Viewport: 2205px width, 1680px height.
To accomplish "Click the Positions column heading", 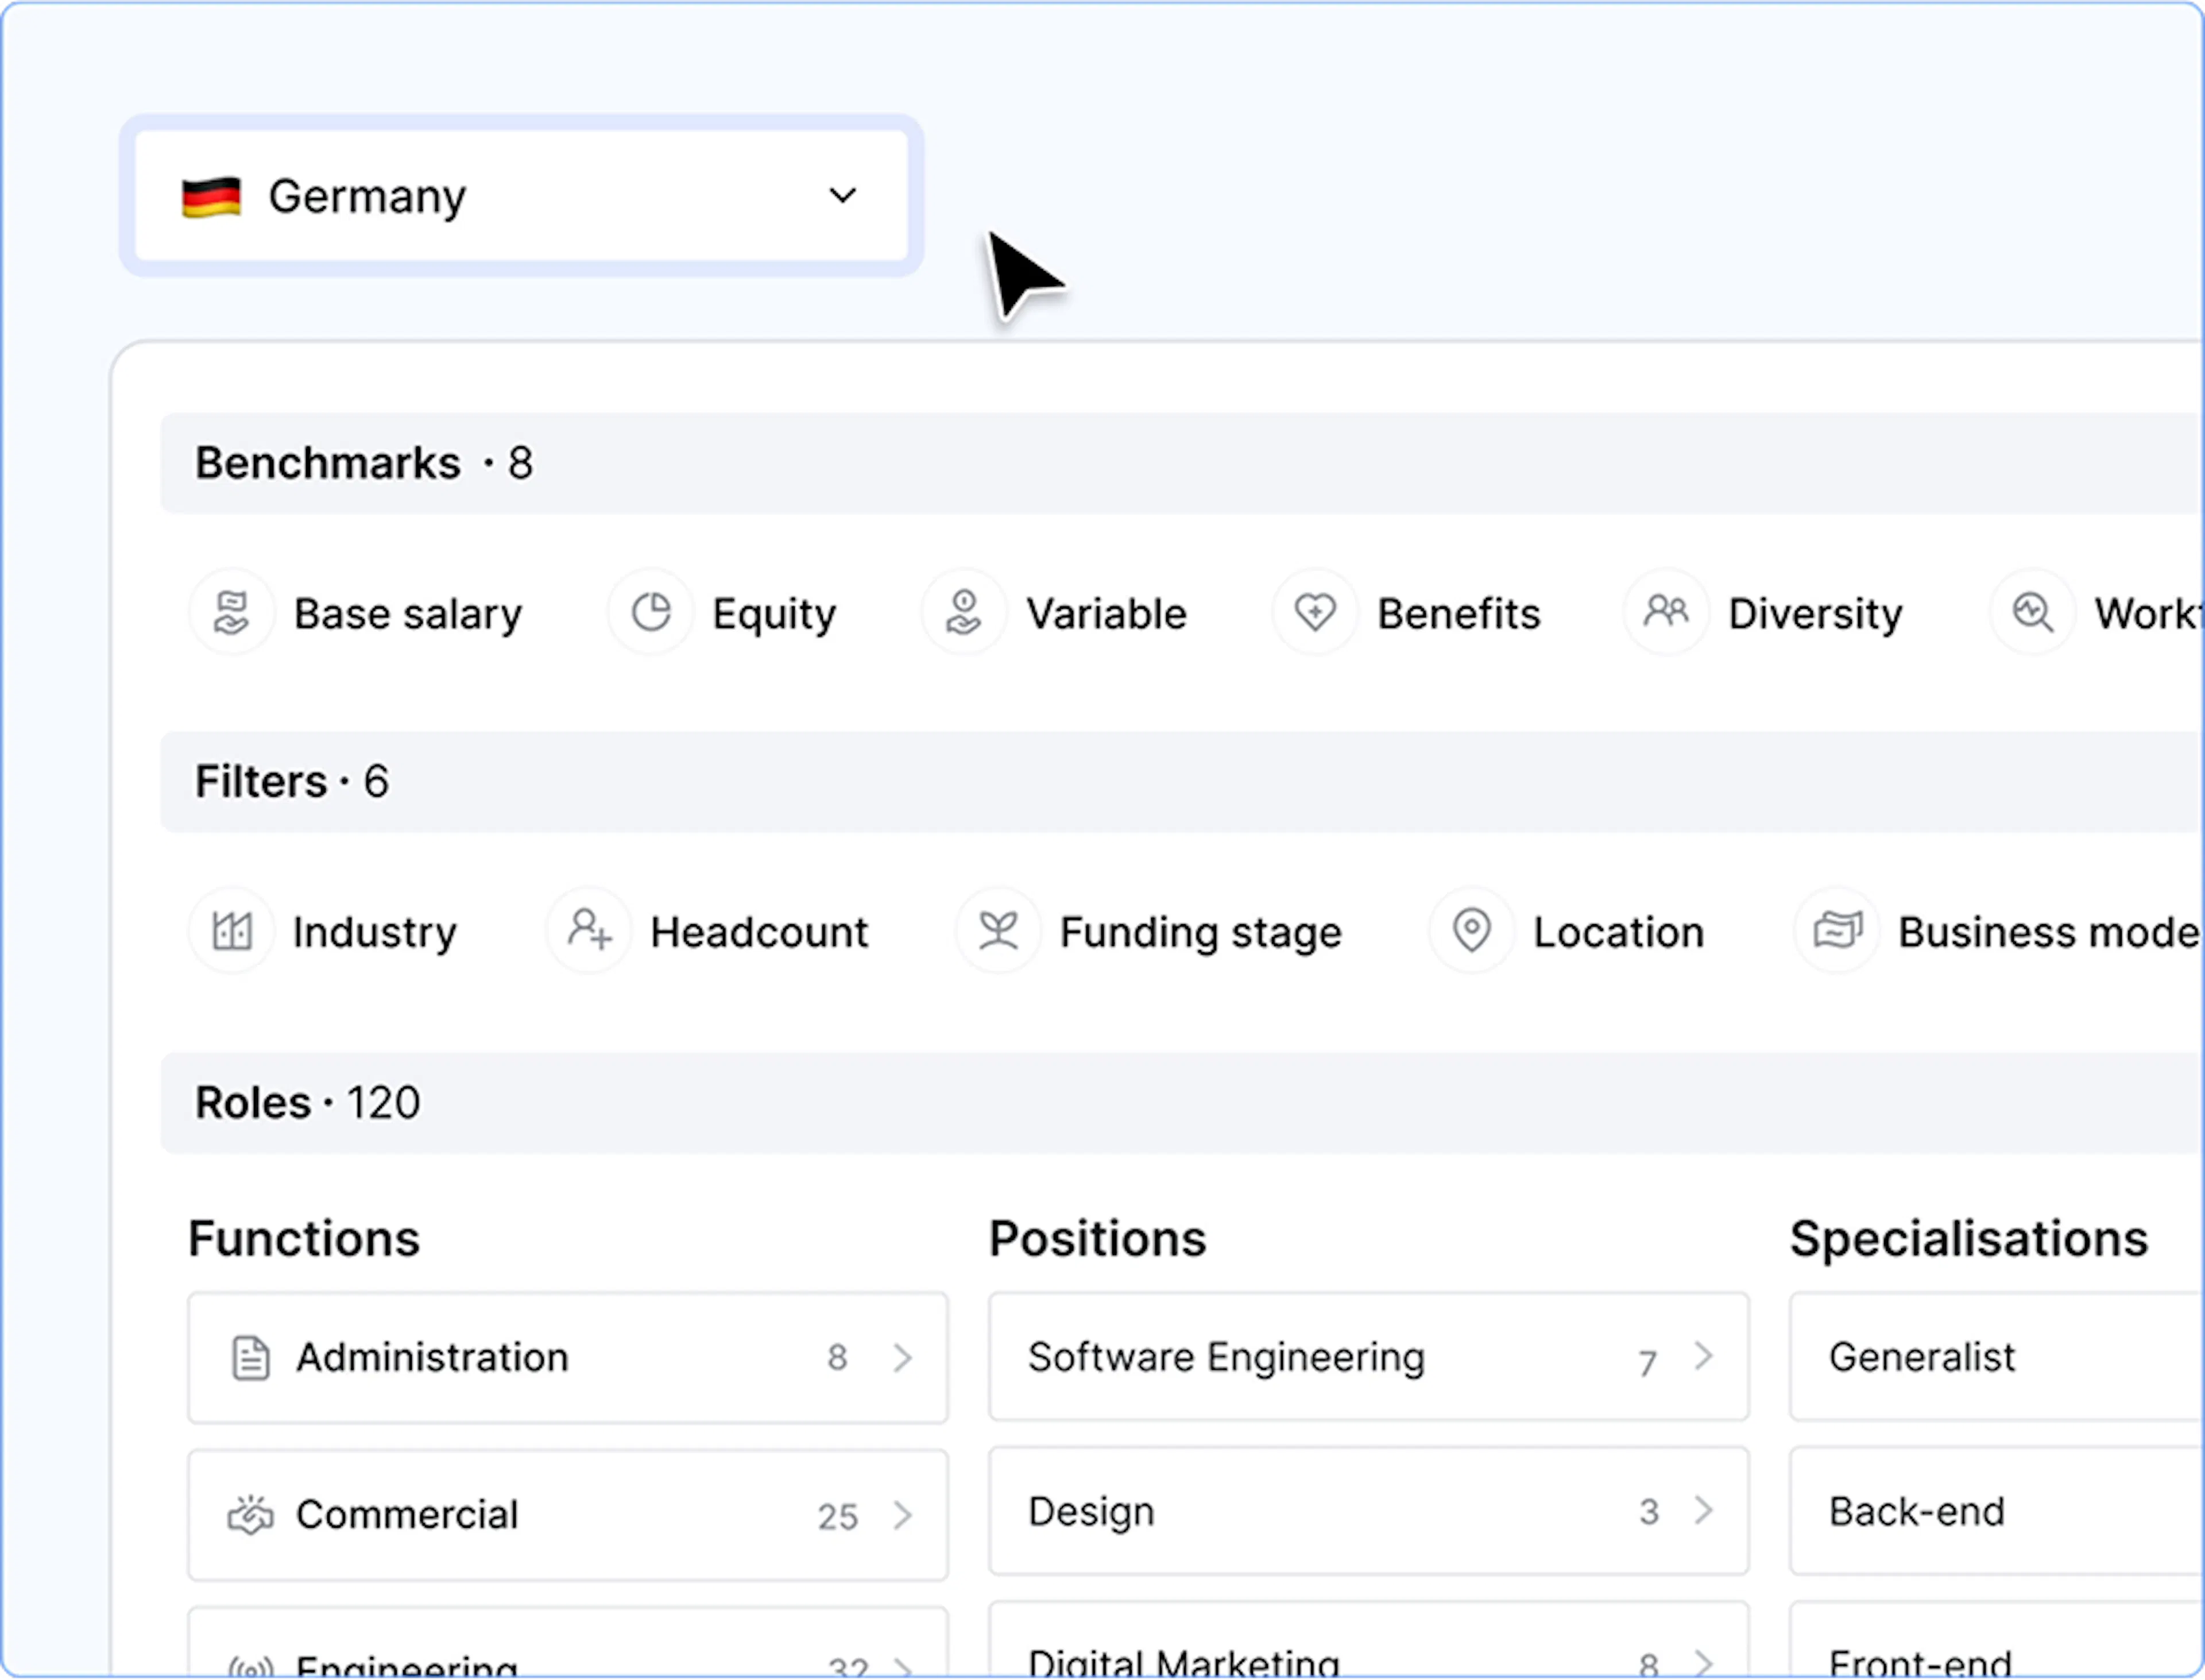I will 1097,1238.
